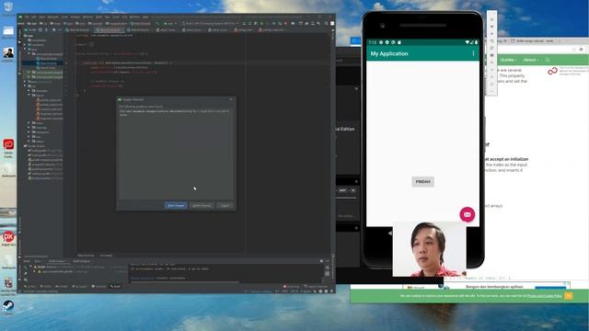This screenshot has height=331, width=589.
Task: Click View Usages in the Usages Detected dialog
Action: coord(176,205)
